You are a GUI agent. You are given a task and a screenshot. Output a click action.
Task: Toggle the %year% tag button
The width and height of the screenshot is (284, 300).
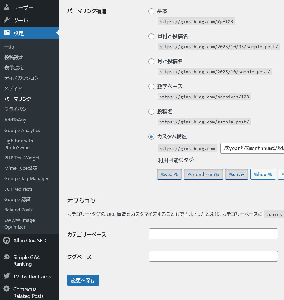coord(169,174)
